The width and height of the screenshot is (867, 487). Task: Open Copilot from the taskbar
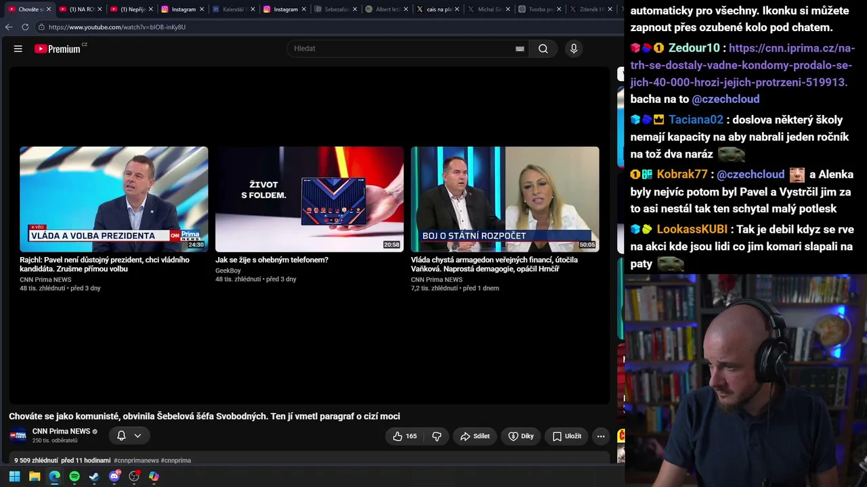[x=154, y=476]
